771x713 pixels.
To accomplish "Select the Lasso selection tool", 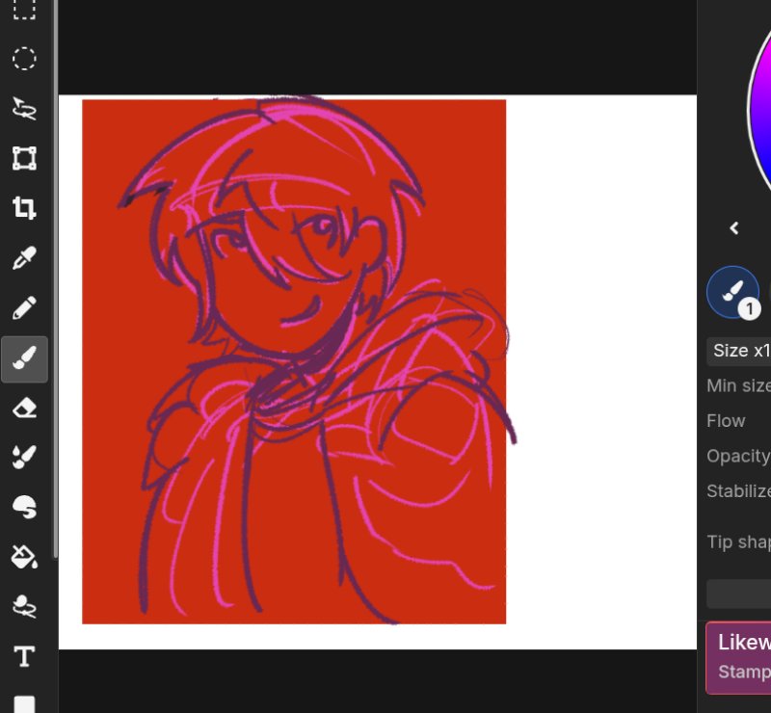I will pyautogui.click(x=24, y=109).
